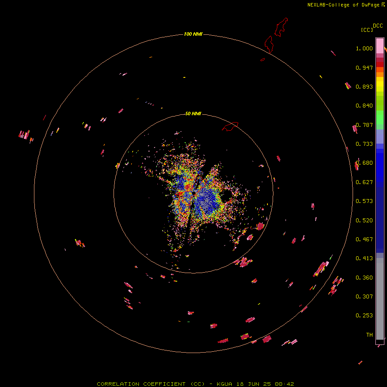Click the 0.307 legend value
This screenshot has height=387, width=387.
click(364, 297)
